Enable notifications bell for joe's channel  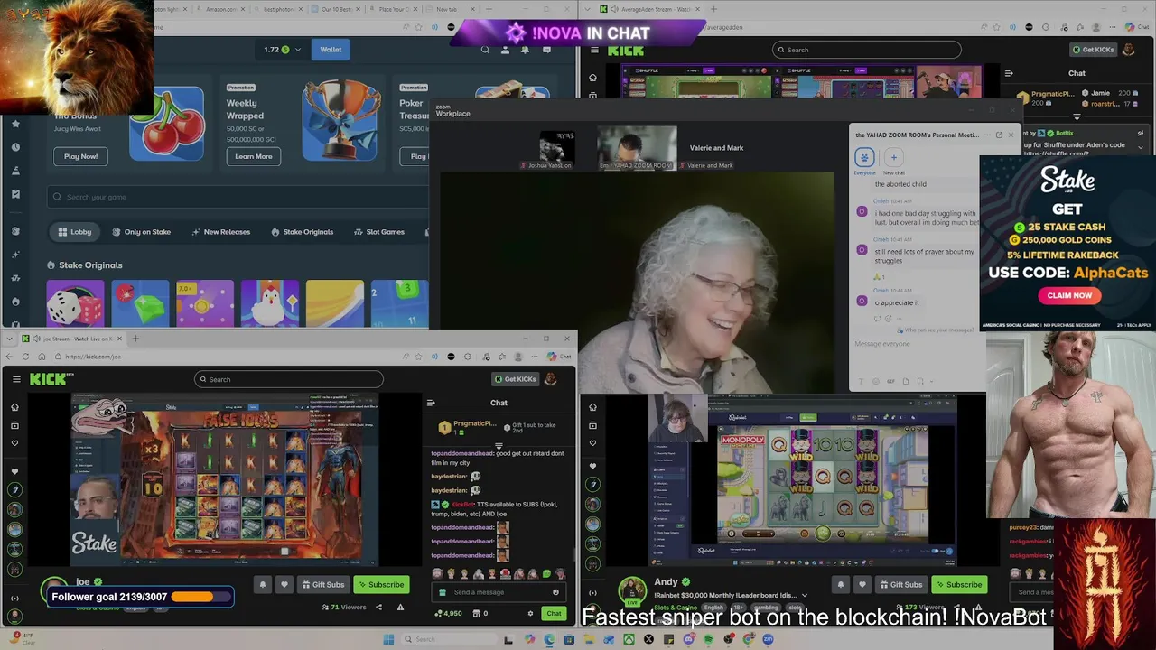pos(263,584)
